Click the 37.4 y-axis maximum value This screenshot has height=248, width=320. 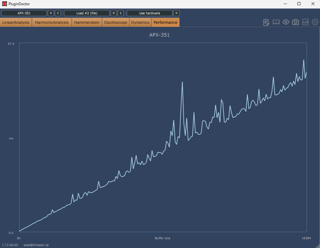tap(11, 44)
